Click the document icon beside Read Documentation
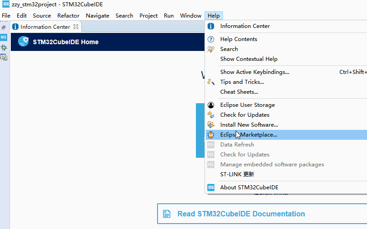The width and height of the screenshot is (367, 229). coord(167,214)
